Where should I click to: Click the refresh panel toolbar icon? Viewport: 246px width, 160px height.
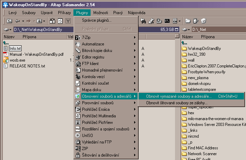pos(60,21)
